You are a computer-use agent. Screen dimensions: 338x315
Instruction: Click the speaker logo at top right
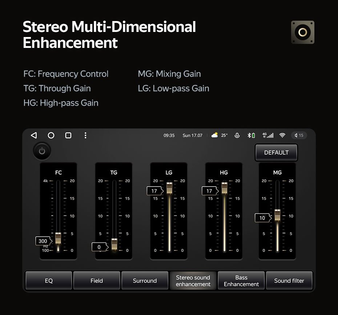pos(302,32)
